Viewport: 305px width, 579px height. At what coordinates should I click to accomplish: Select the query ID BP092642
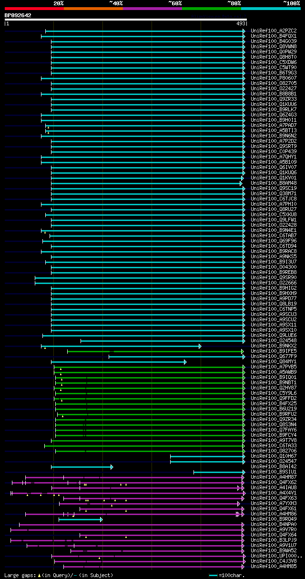(x=18, y=15)
